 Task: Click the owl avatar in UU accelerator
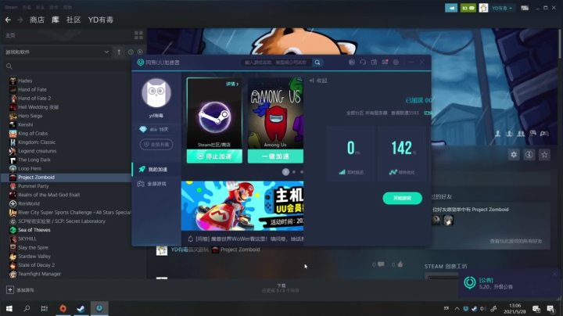tap(156, 93)
